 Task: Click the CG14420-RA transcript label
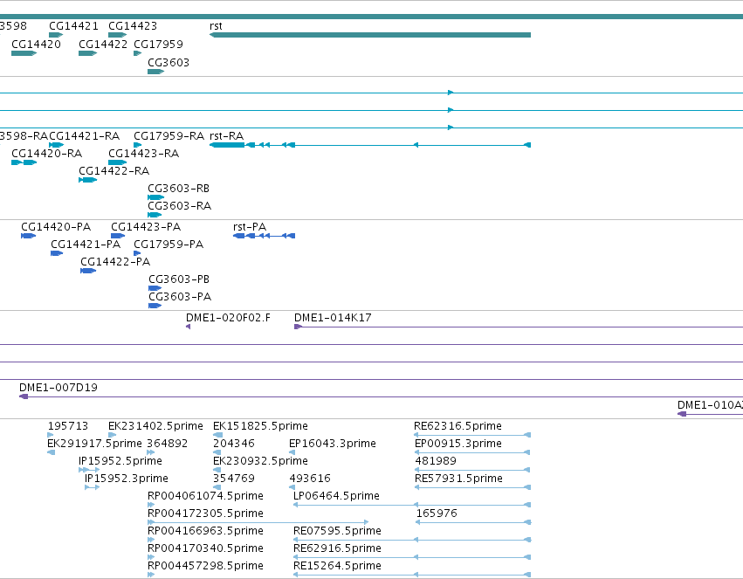pyautogui.click(x=46, y=154)
